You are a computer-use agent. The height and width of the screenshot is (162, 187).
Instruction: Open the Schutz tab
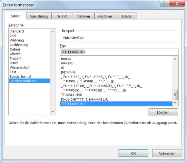point(126,16)
